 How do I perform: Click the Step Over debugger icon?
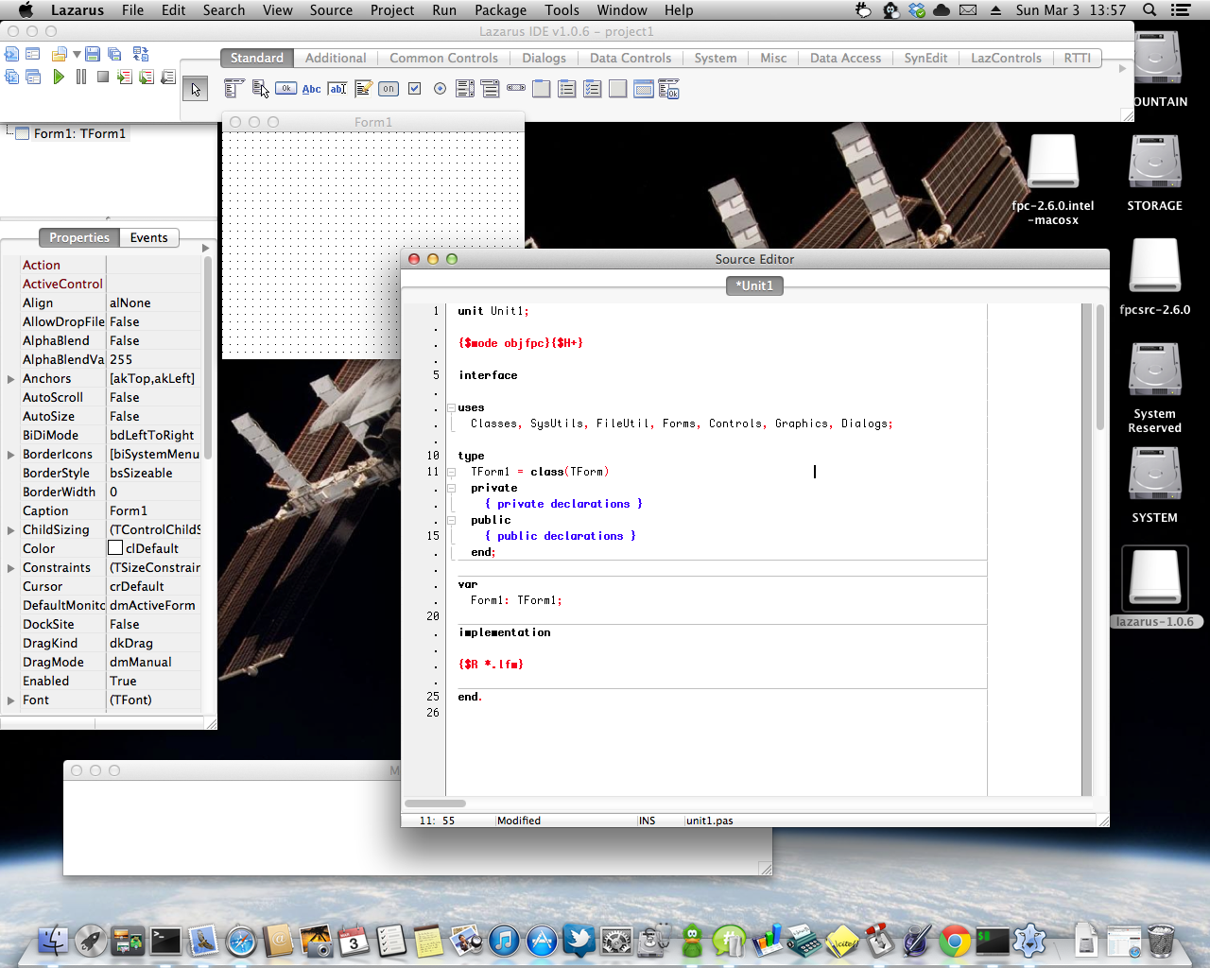tap(147, 77)
